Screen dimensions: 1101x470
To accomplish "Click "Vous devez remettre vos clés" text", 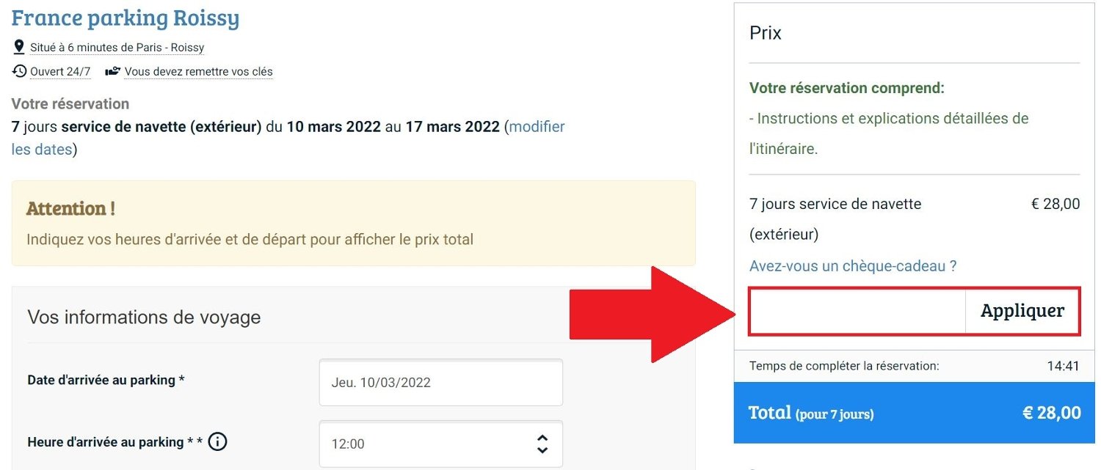I will [199, 72].
